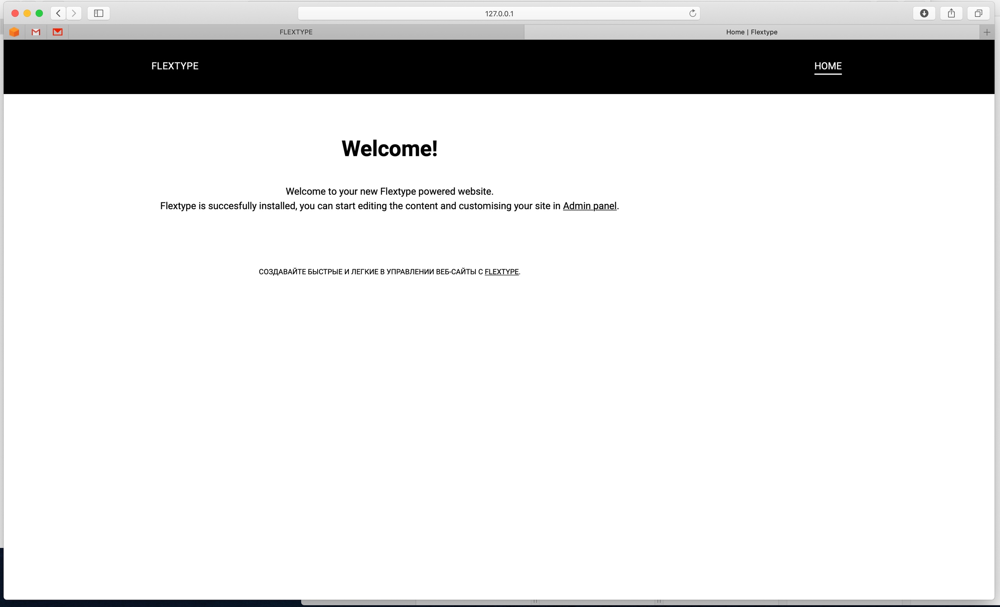Toggle the Safari sidebar icon

point(98,13)
